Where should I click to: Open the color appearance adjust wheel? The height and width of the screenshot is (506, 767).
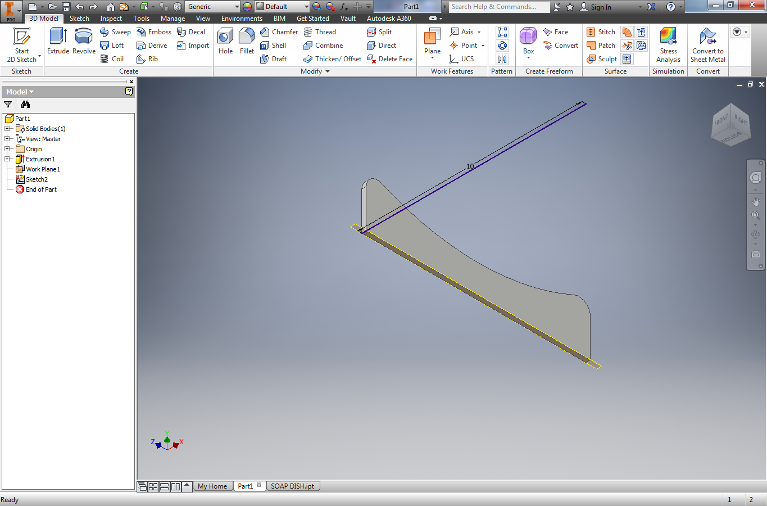coord(247,7)
